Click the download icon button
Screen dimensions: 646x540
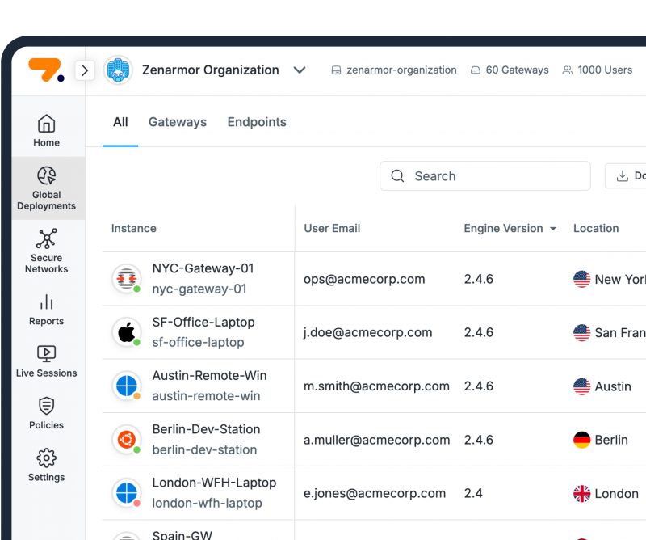[x=622, y=176]
